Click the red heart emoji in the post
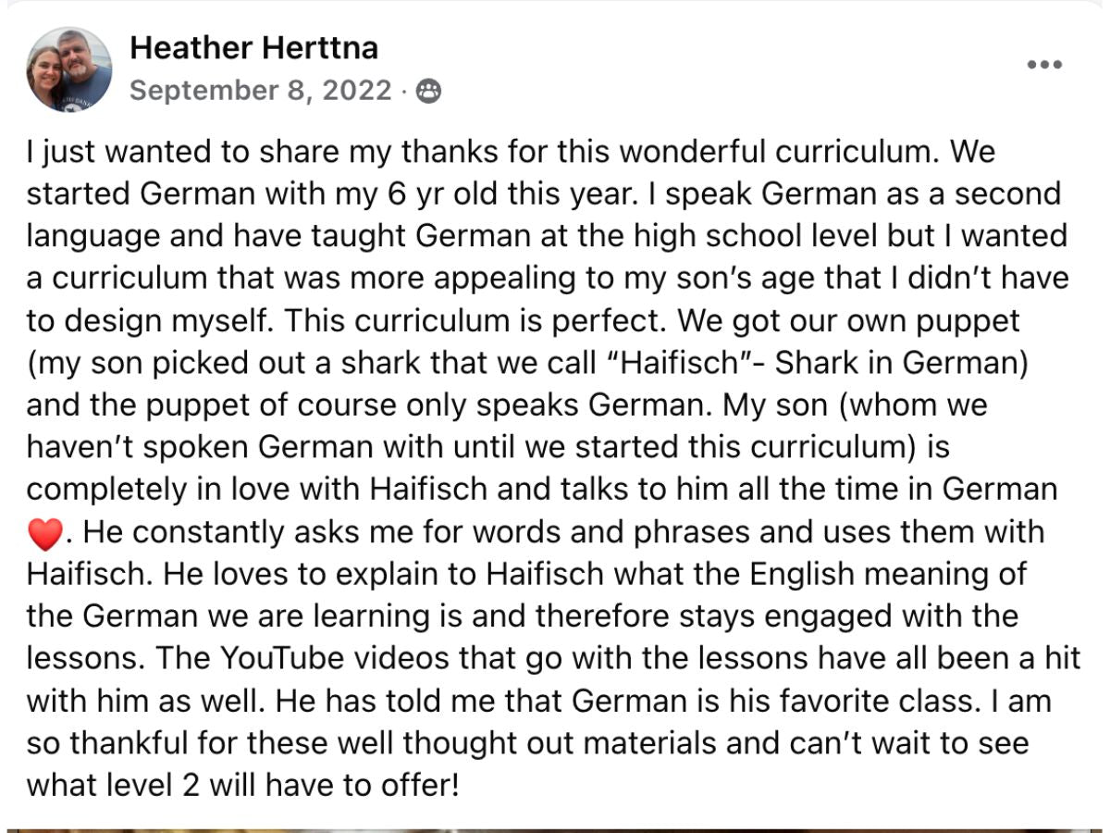1110x833 pixels. (x=44, y=534)
